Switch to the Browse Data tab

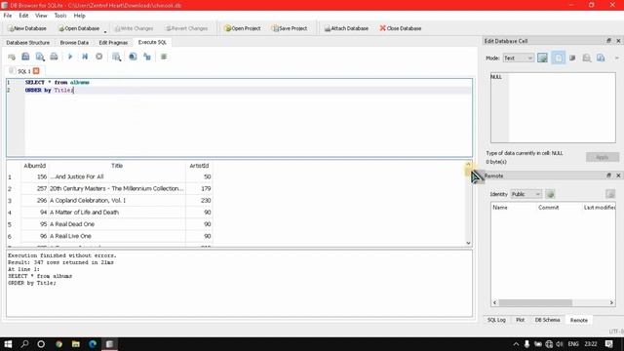[74, 43]
